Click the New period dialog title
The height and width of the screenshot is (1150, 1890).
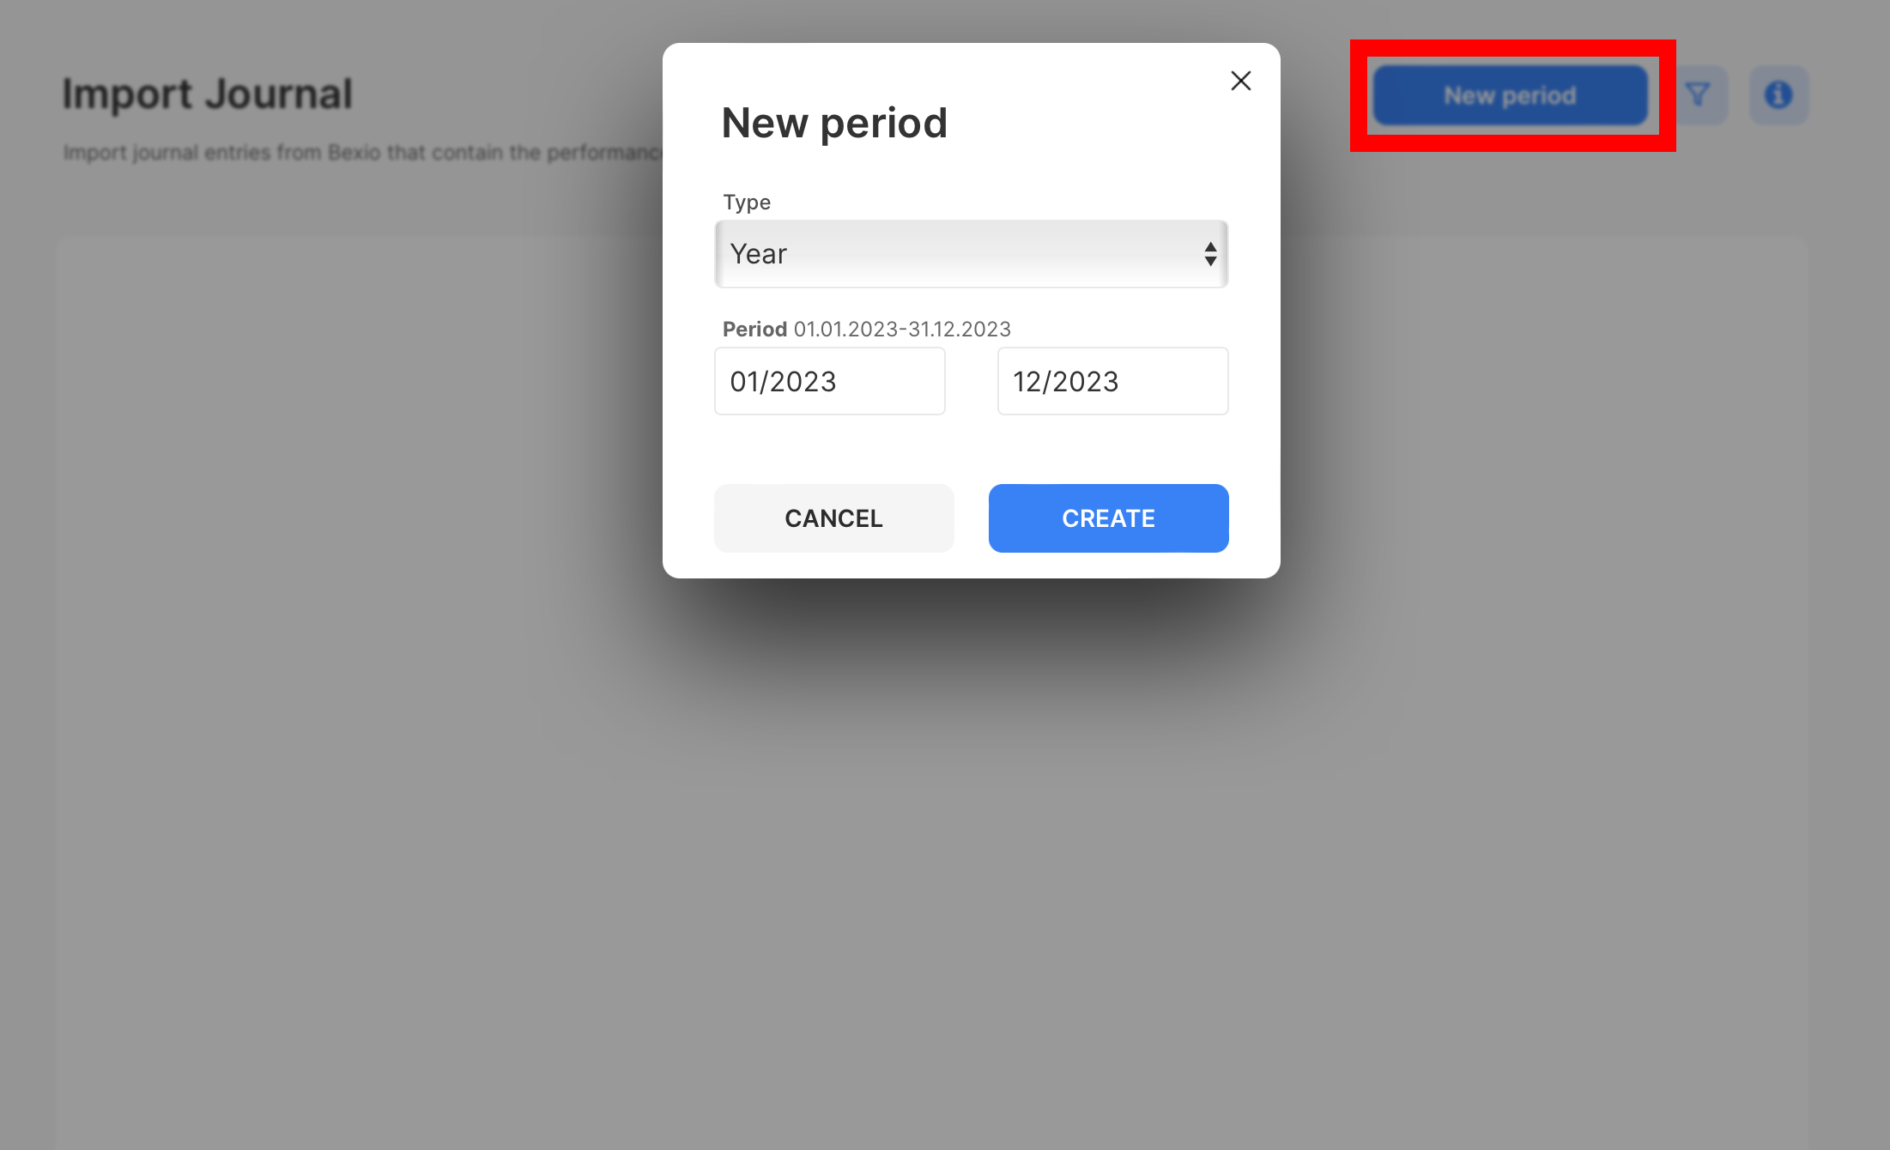click(x=834, y=123)
